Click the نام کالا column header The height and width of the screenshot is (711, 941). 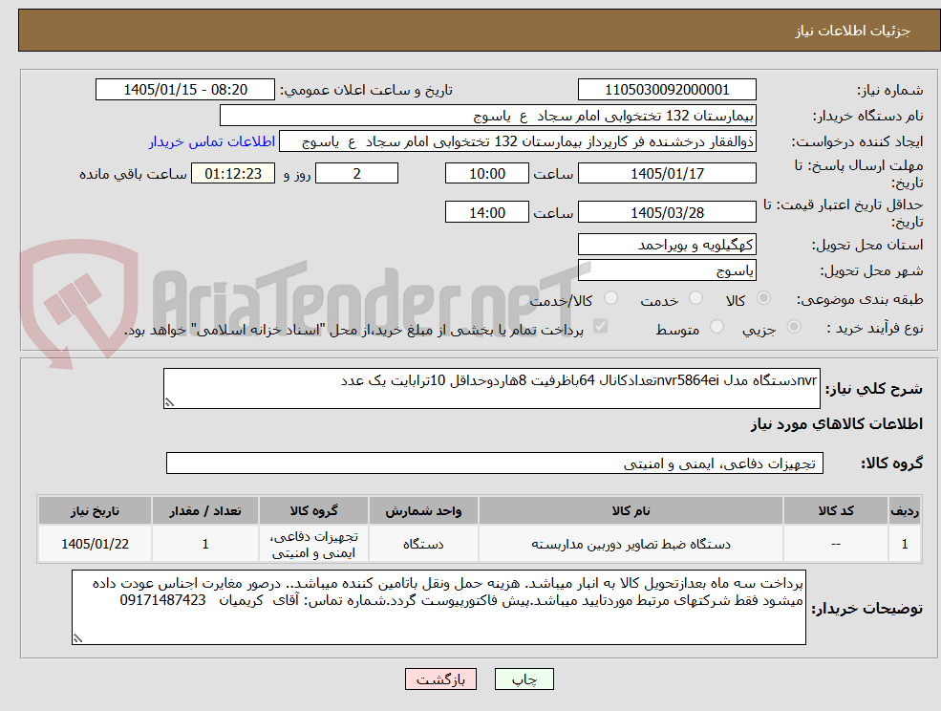[631, 510]
